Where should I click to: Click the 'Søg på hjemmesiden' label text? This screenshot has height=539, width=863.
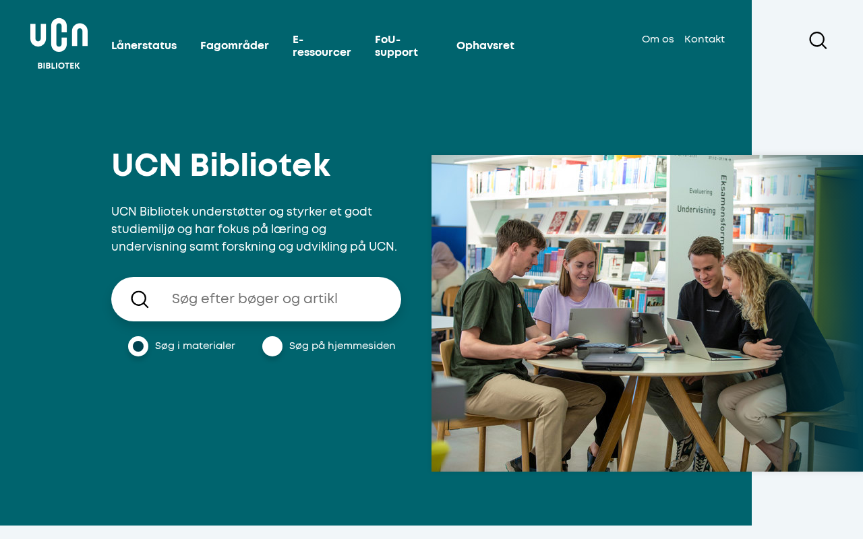pos(342,346)
